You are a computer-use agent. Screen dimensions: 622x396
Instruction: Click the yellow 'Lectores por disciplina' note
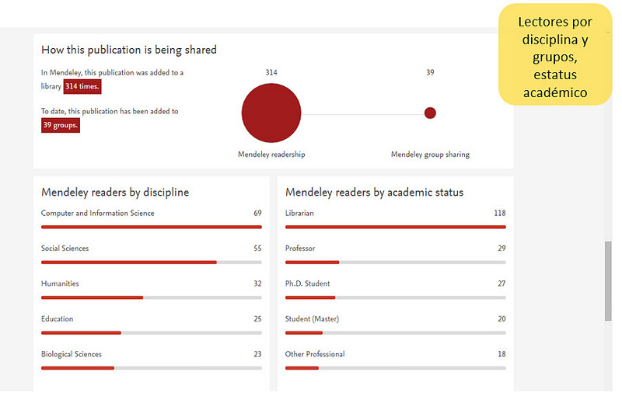pos(554,57)
